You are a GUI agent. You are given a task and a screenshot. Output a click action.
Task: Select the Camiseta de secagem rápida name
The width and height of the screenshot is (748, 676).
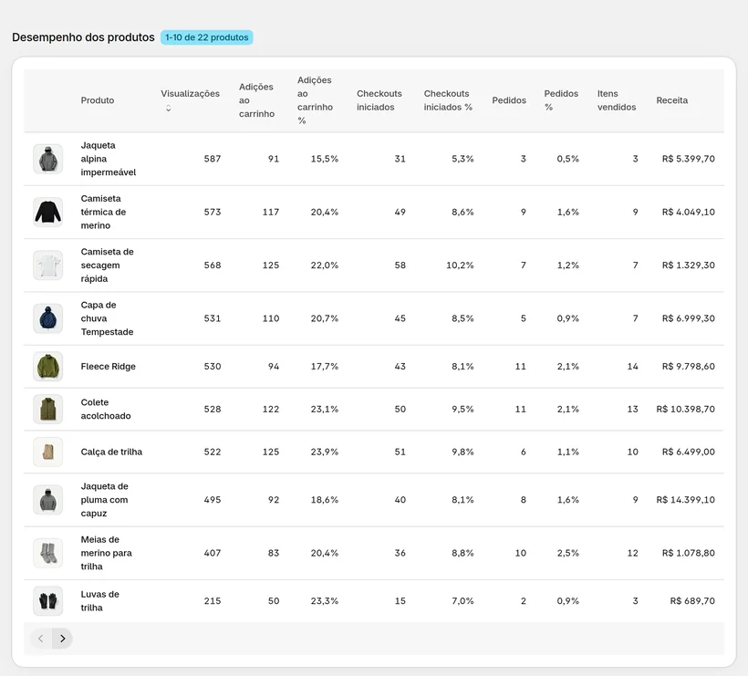(x=107, y=265)
